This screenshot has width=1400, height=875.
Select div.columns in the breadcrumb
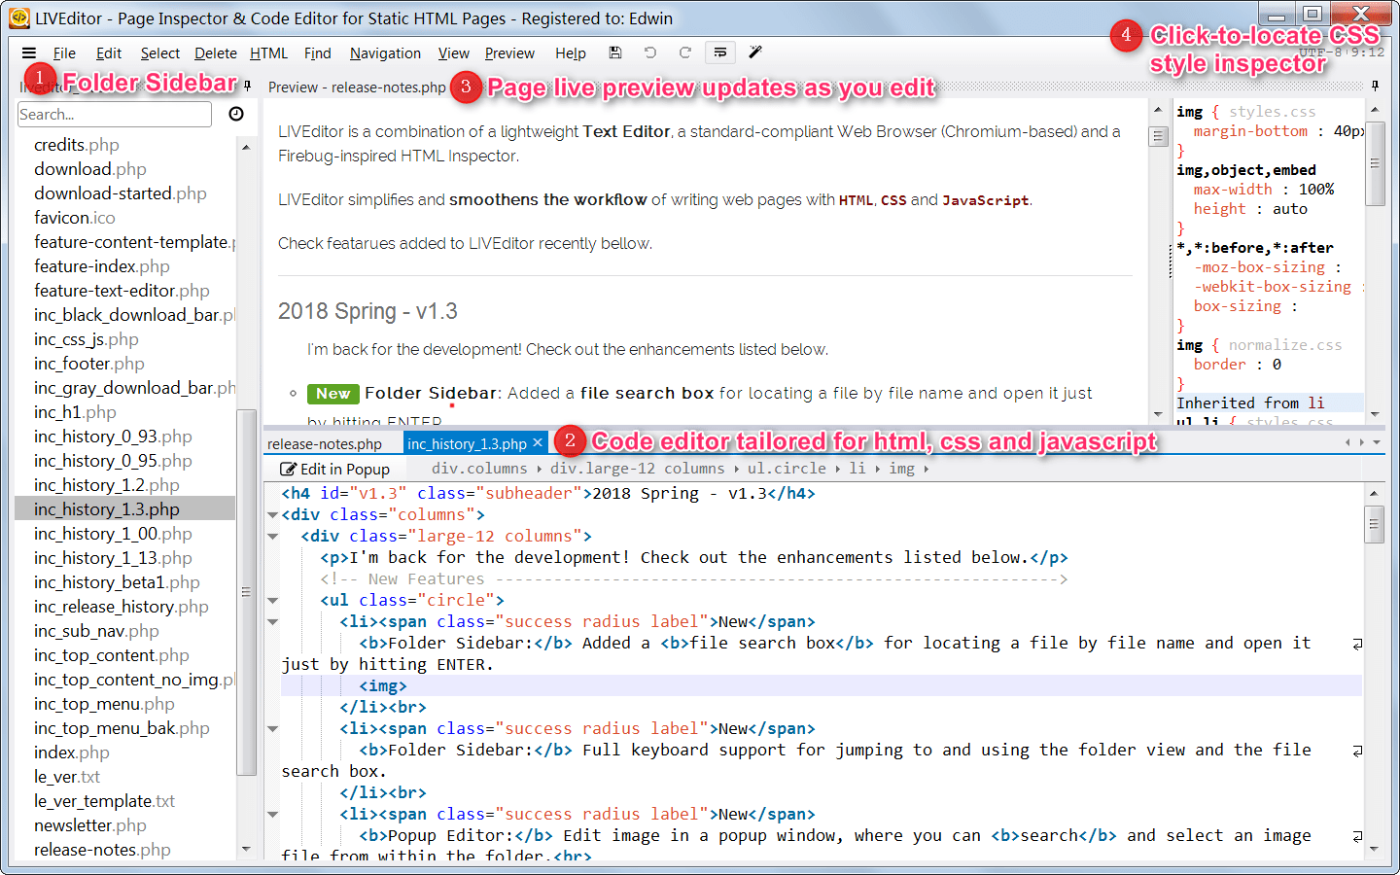[479, 469]
